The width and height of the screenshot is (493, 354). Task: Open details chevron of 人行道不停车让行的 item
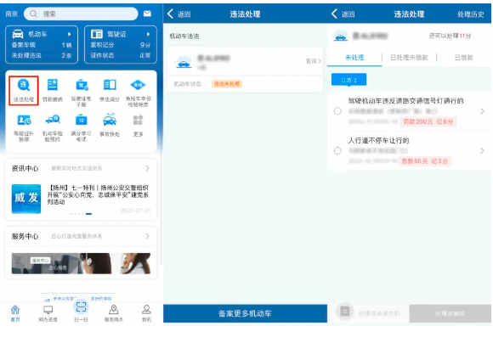pyautogui.click(x=482, y=151)
